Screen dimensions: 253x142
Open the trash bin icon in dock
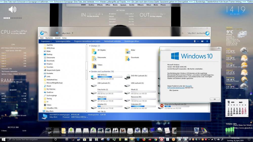(196, 130)
